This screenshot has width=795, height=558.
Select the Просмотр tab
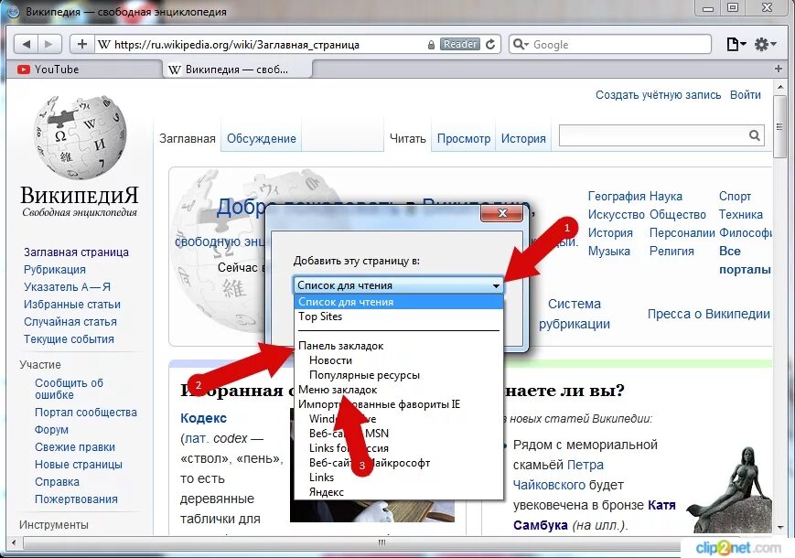click(x=464, y=138)
